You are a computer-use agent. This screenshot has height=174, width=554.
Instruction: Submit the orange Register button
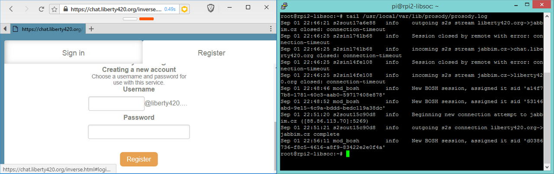[139, 159]
